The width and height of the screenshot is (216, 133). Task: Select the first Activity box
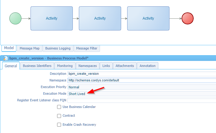tap(52, 18)
